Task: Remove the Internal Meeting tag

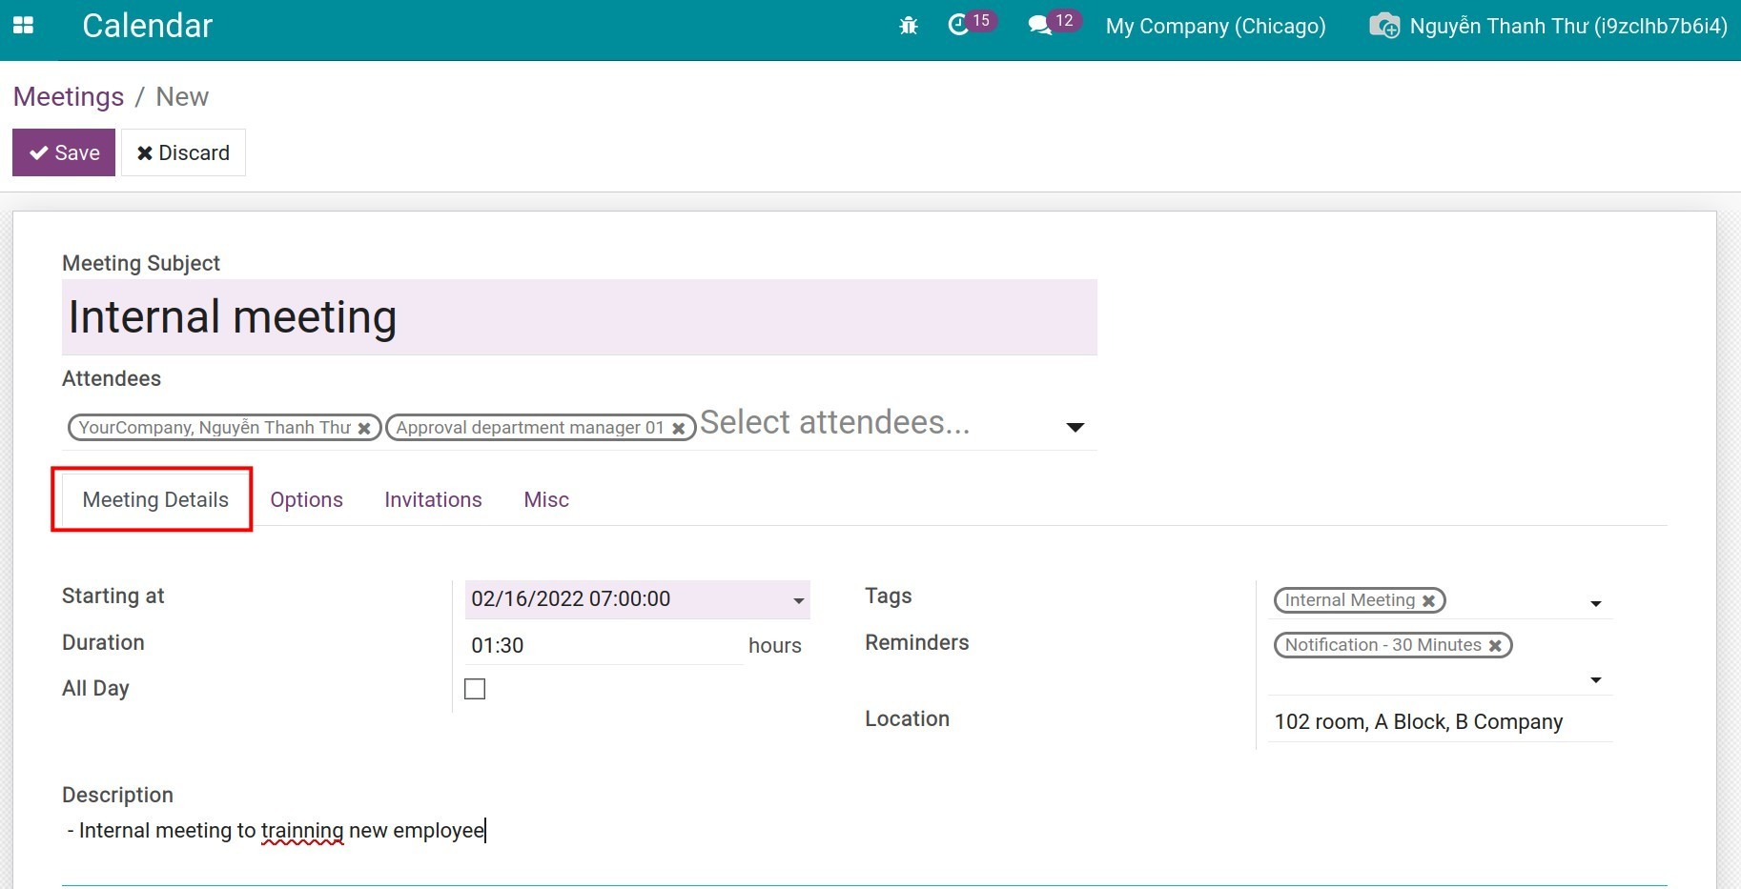Action: pyautogui.click(x=1427, y=600)
